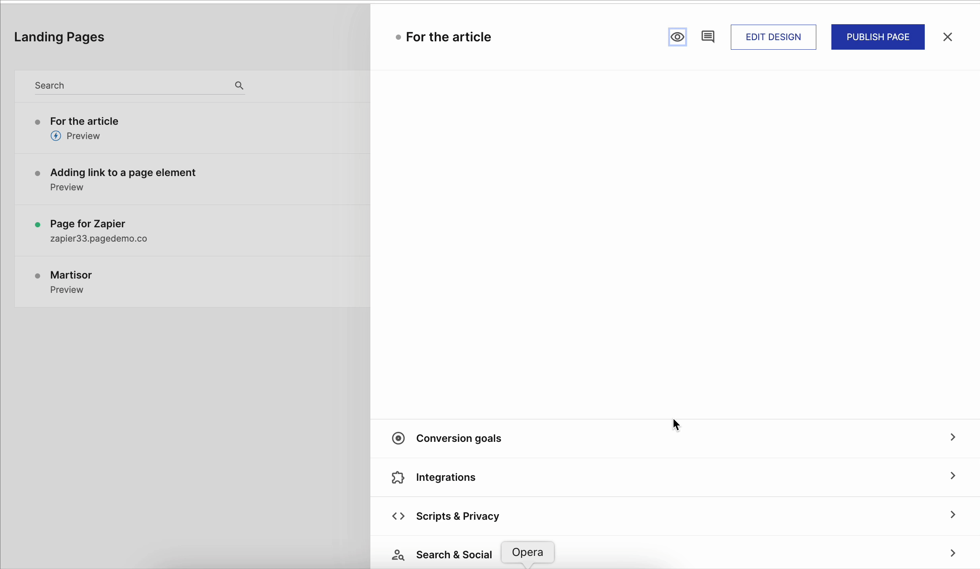Viewport: 980px width, 569px height.
Task: Click the lightning bolt icon beside Preview
Action: click(56, 136)
